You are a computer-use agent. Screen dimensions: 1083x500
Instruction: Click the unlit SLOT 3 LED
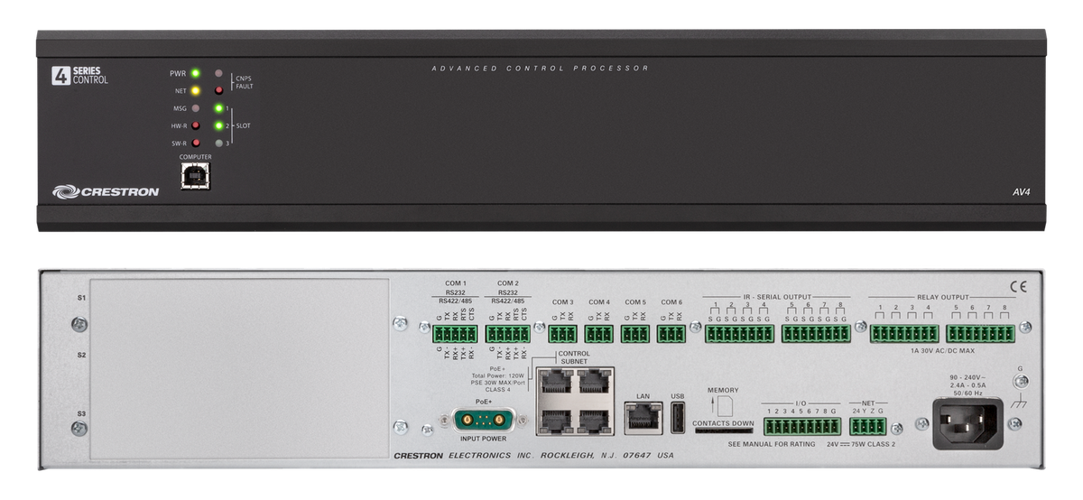(x=218, y=143)
